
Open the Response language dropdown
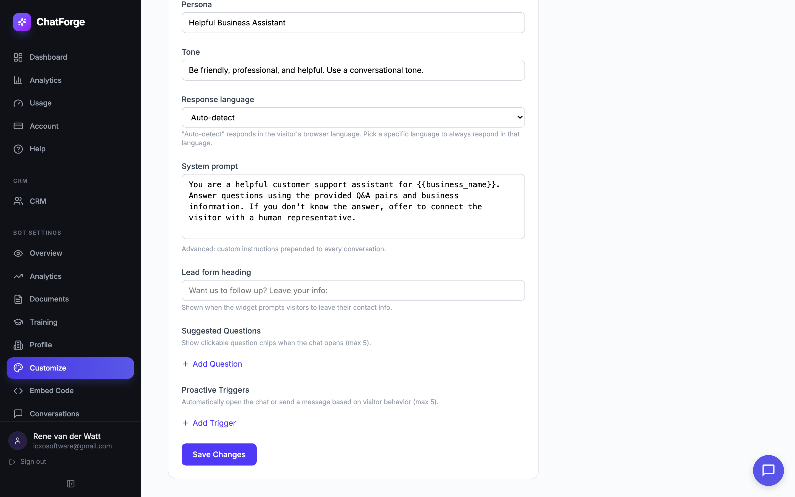tap(353, 117)
